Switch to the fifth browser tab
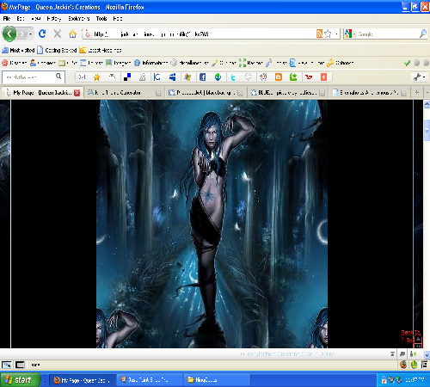This screenshot has height=387, width=430. click(369, 93)
